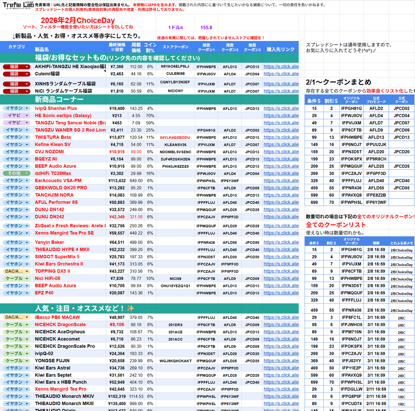Viewport: 415px width, 411px height.
Task: Open purchase link for AKHIFI-TANGZU HE Xiaoqiao福袋
Action: pos(281,67)
